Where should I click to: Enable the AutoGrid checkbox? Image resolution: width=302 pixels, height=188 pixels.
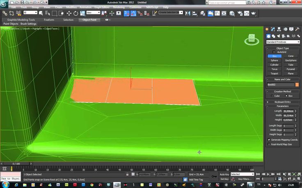pyautogui.click(x=275, y=52)
